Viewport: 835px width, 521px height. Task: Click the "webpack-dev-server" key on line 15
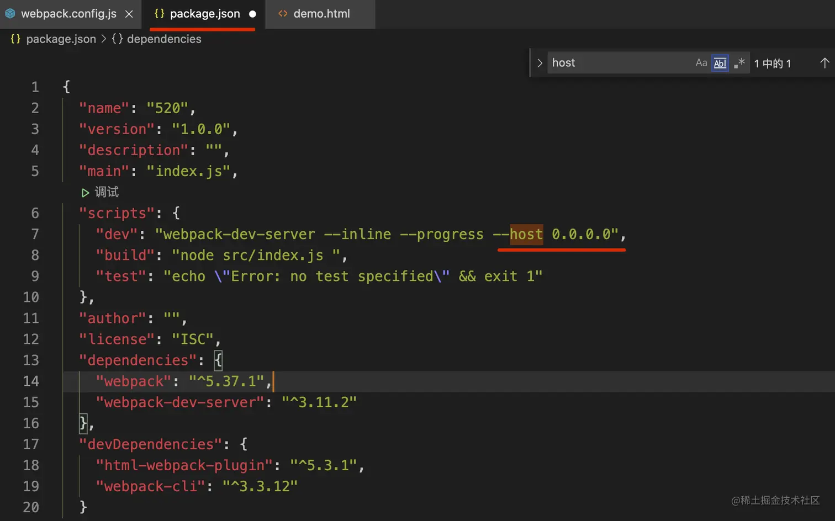coord(180,402)
